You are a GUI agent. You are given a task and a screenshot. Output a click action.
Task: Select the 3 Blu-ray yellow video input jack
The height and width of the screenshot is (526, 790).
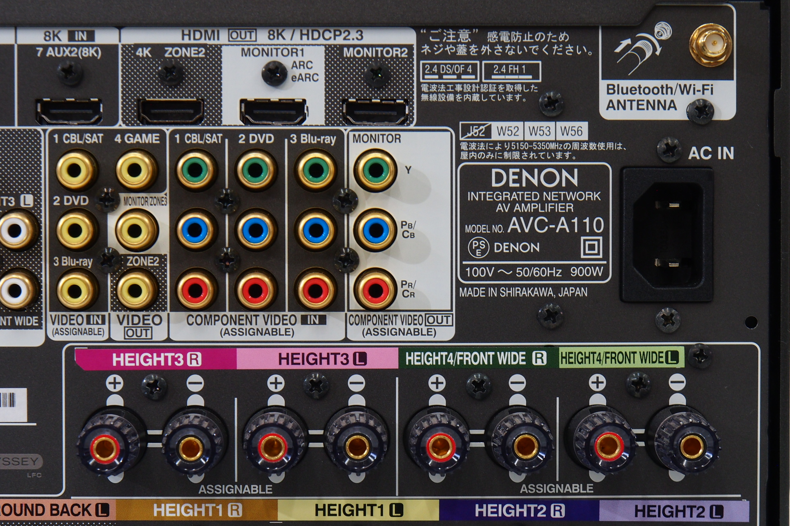click(75, 291)
